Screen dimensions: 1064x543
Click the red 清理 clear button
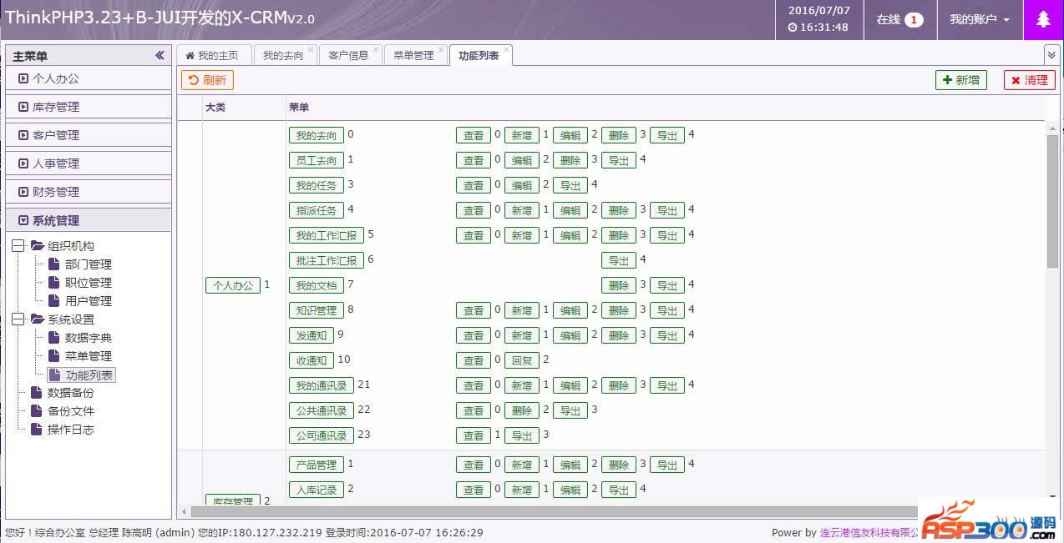click(x=1029, y=80)
